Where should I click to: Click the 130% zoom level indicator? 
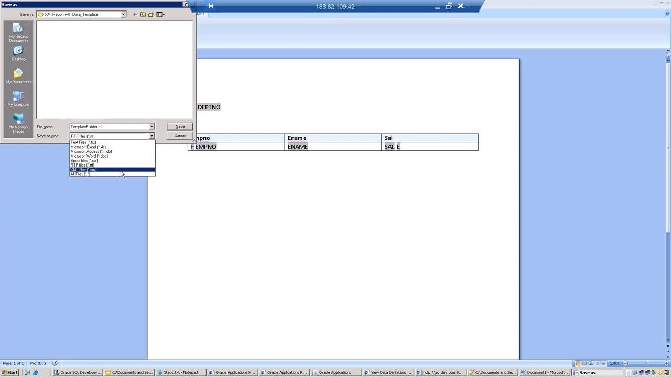coord(614,363)
